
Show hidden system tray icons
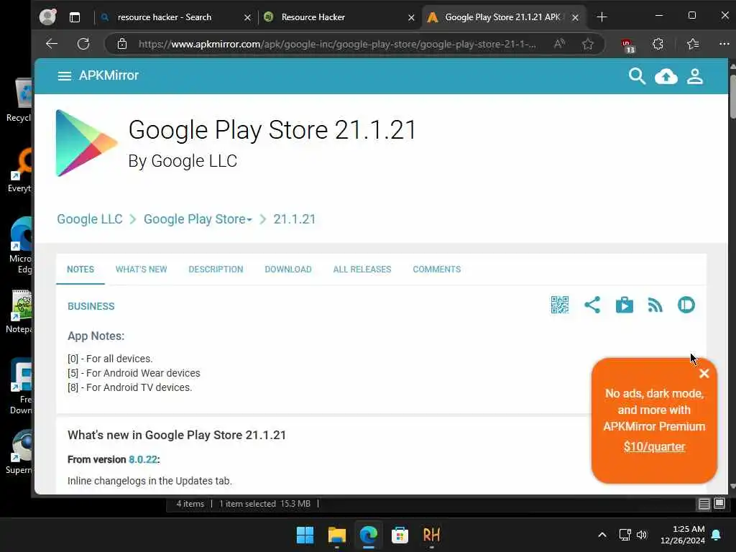pyautogui.click(x=602, y=535)
